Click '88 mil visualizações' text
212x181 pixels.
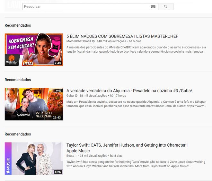(93, 96)
